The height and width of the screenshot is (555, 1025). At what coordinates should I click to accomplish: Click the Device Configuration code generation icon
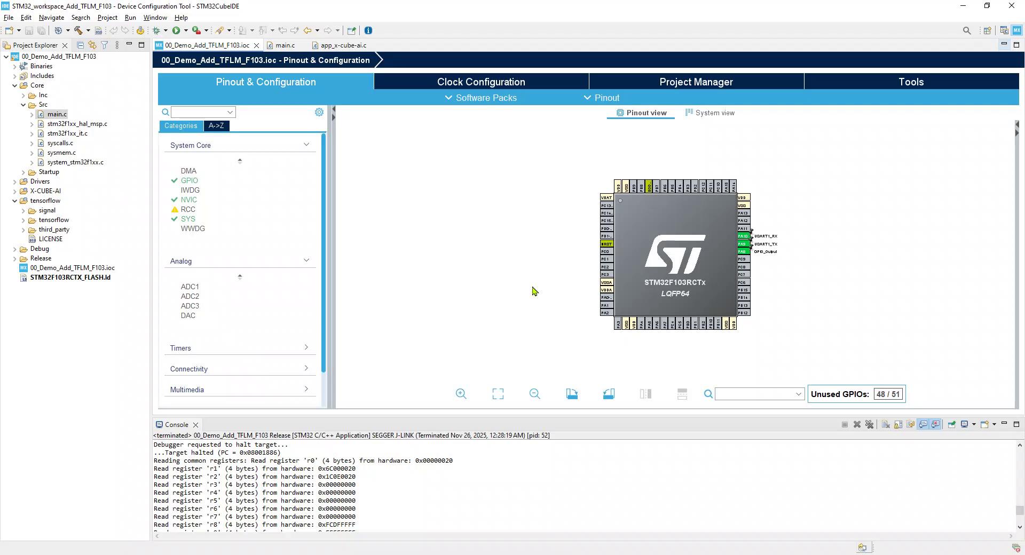[140, 30]
